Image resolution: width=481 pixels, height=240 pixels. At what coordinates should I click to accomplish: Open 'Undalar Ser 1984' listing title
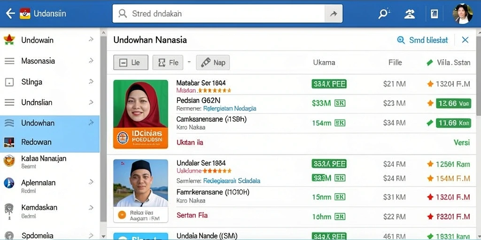coord(201,163)
